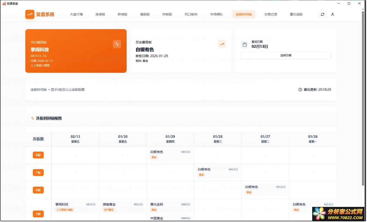Click 人工智能大模型 tag under 掌阅科技 row
This screenshot has width=367, height=222.
pyautogui.click(x=65, y=210)
